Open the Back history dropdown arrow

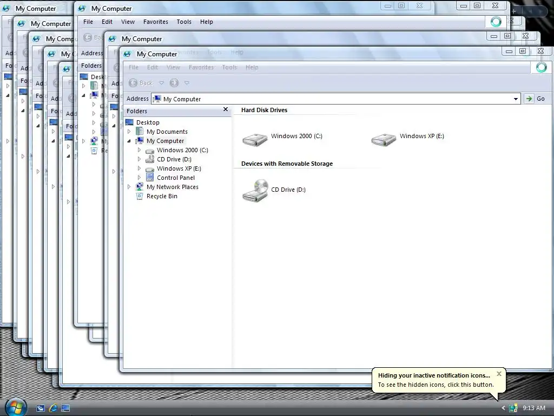point(161,83)
